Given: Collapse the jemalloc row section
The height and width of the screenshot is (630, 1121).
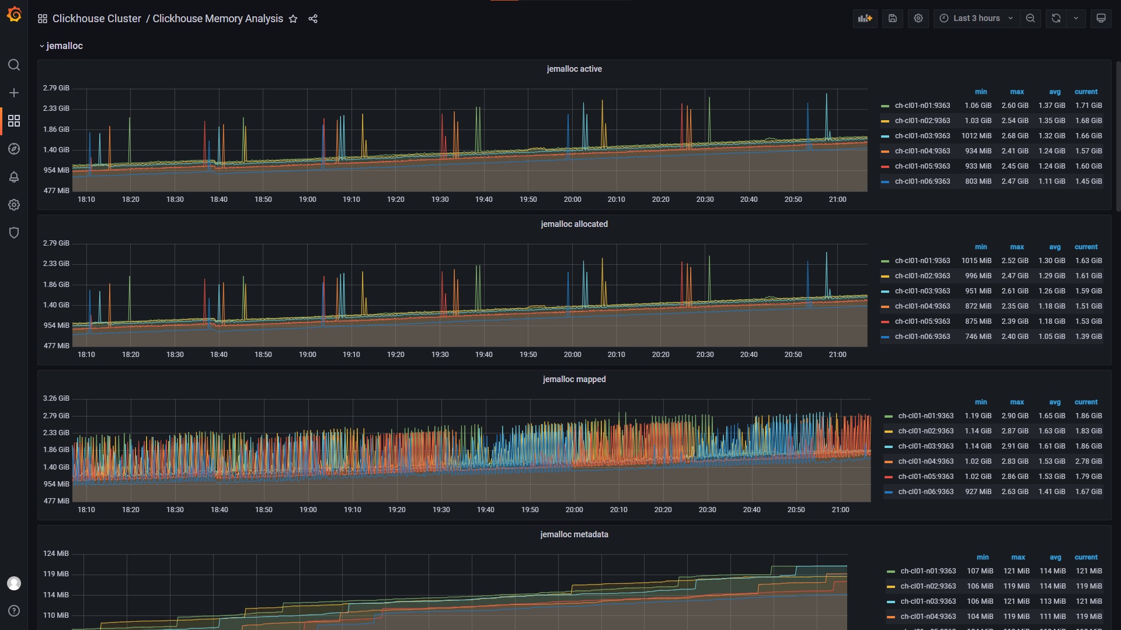Looking at the screenshot, I should pyautogui.click(x=61, y=46).
